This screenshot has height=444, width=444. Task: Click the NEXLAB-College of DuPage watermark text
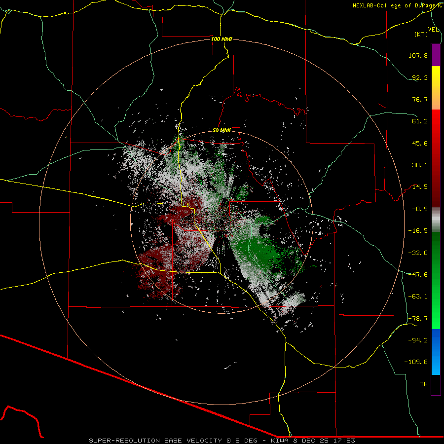(x=397, y=5)
